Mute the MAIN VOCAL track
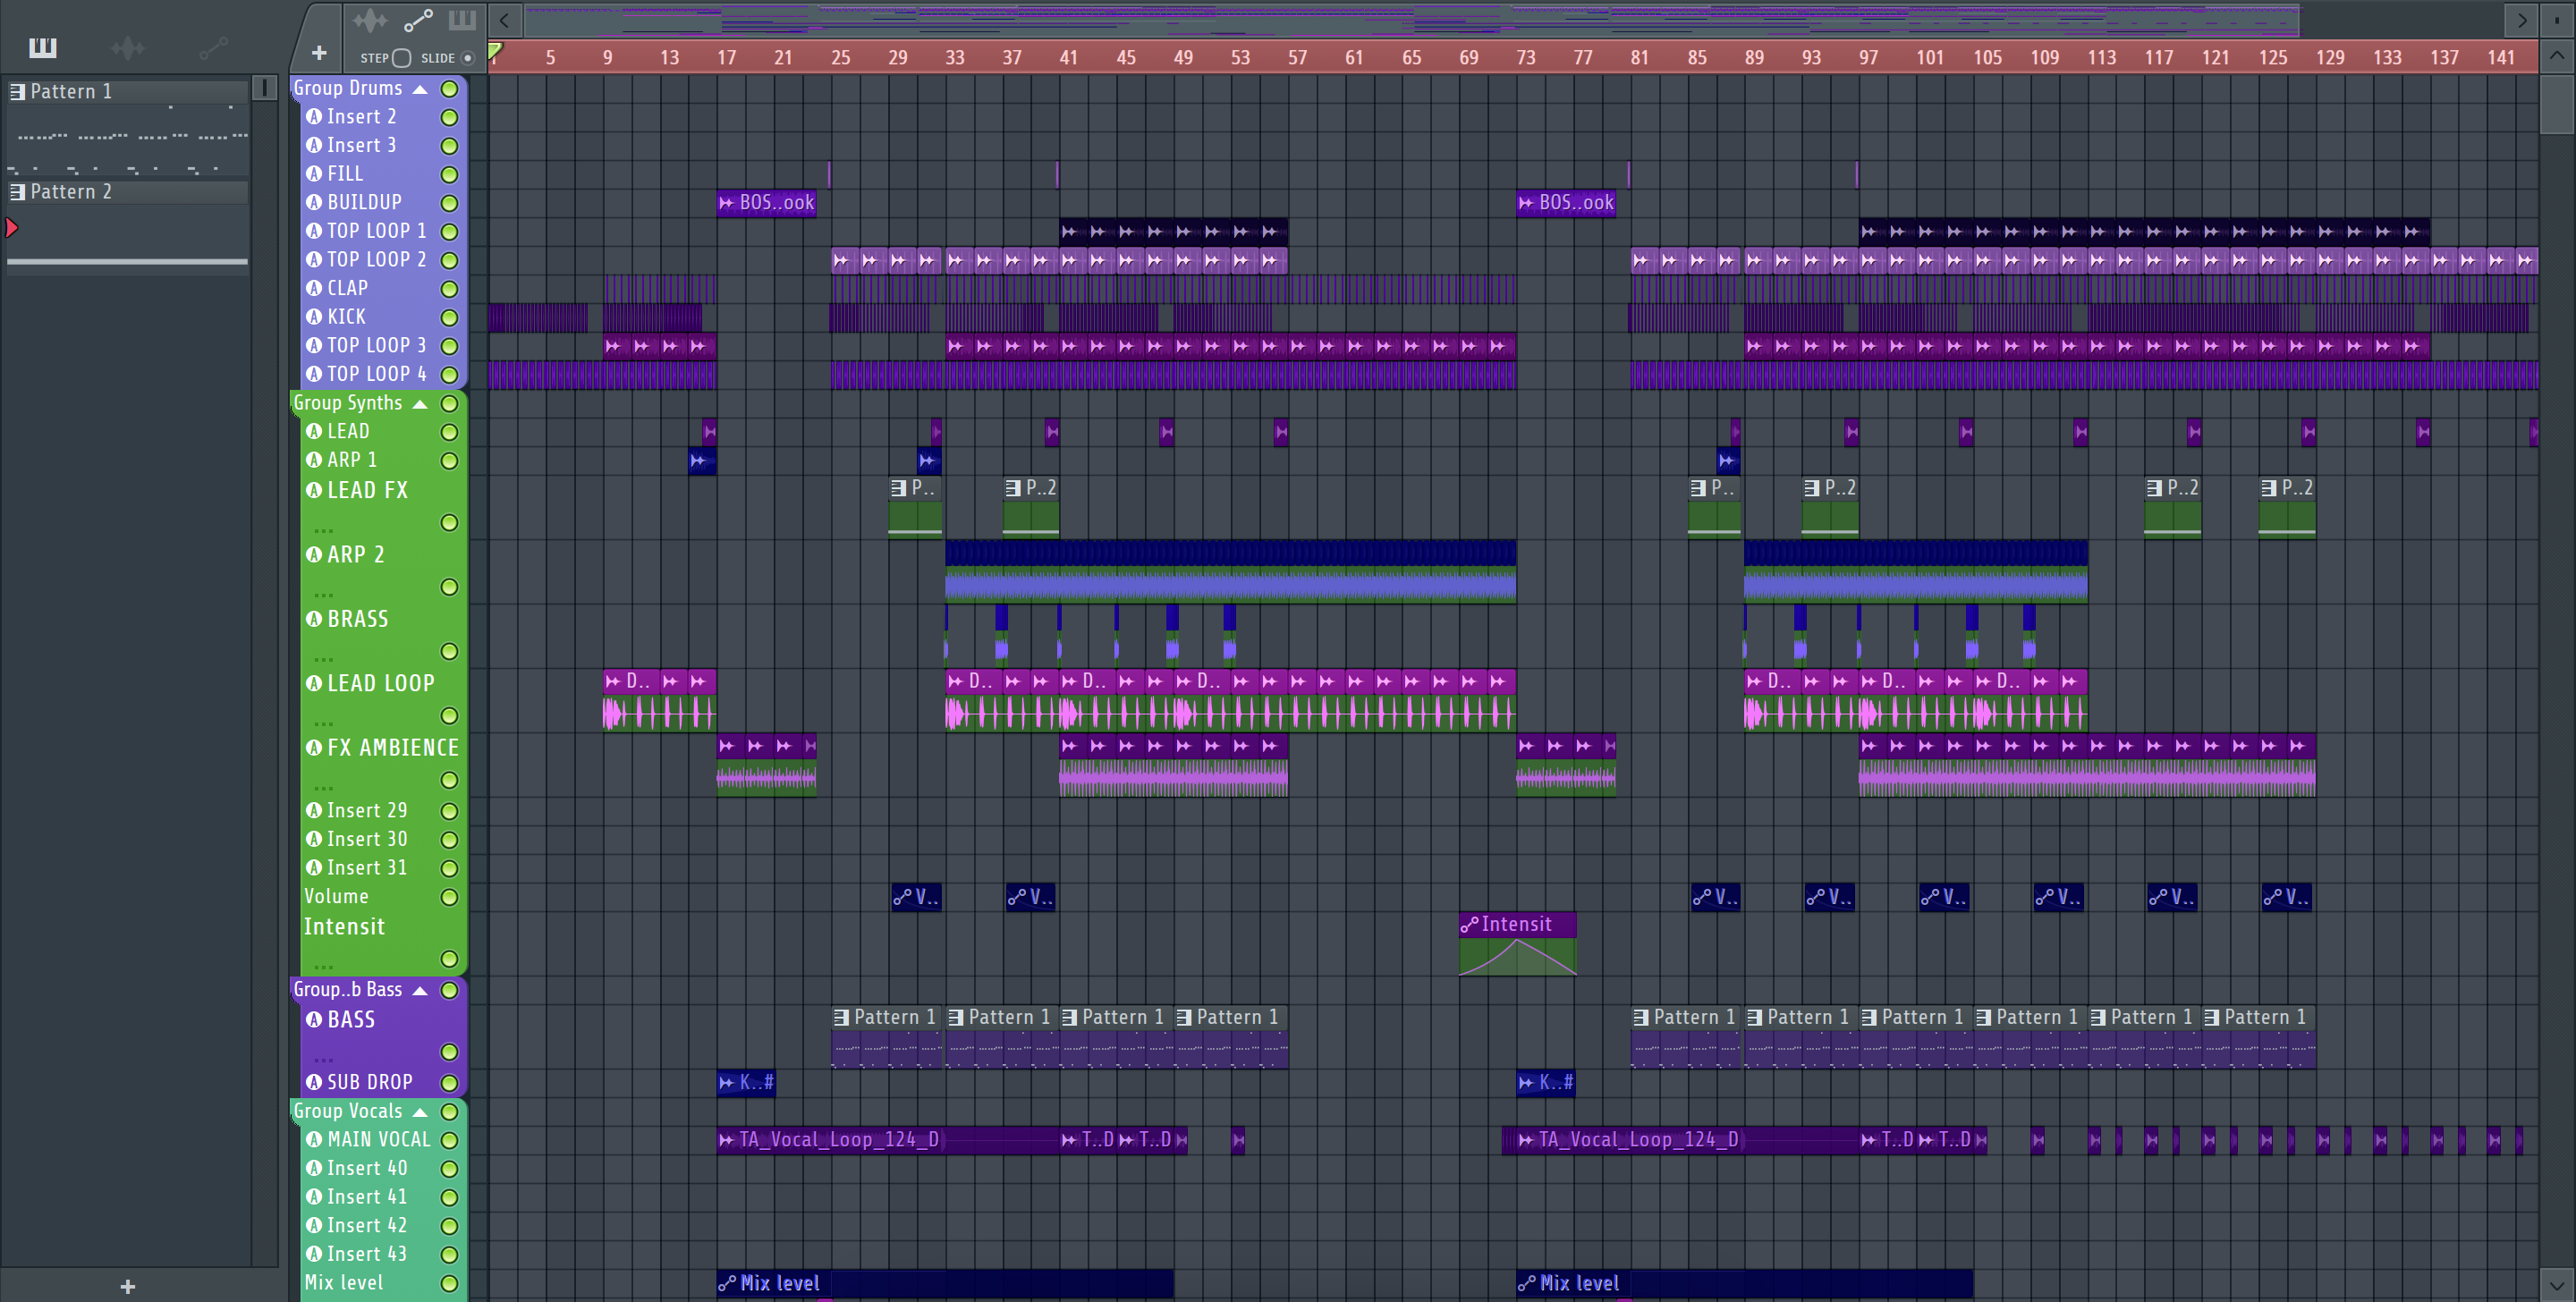The width and height of the screenshot is (2576, 1302). 450,1140
